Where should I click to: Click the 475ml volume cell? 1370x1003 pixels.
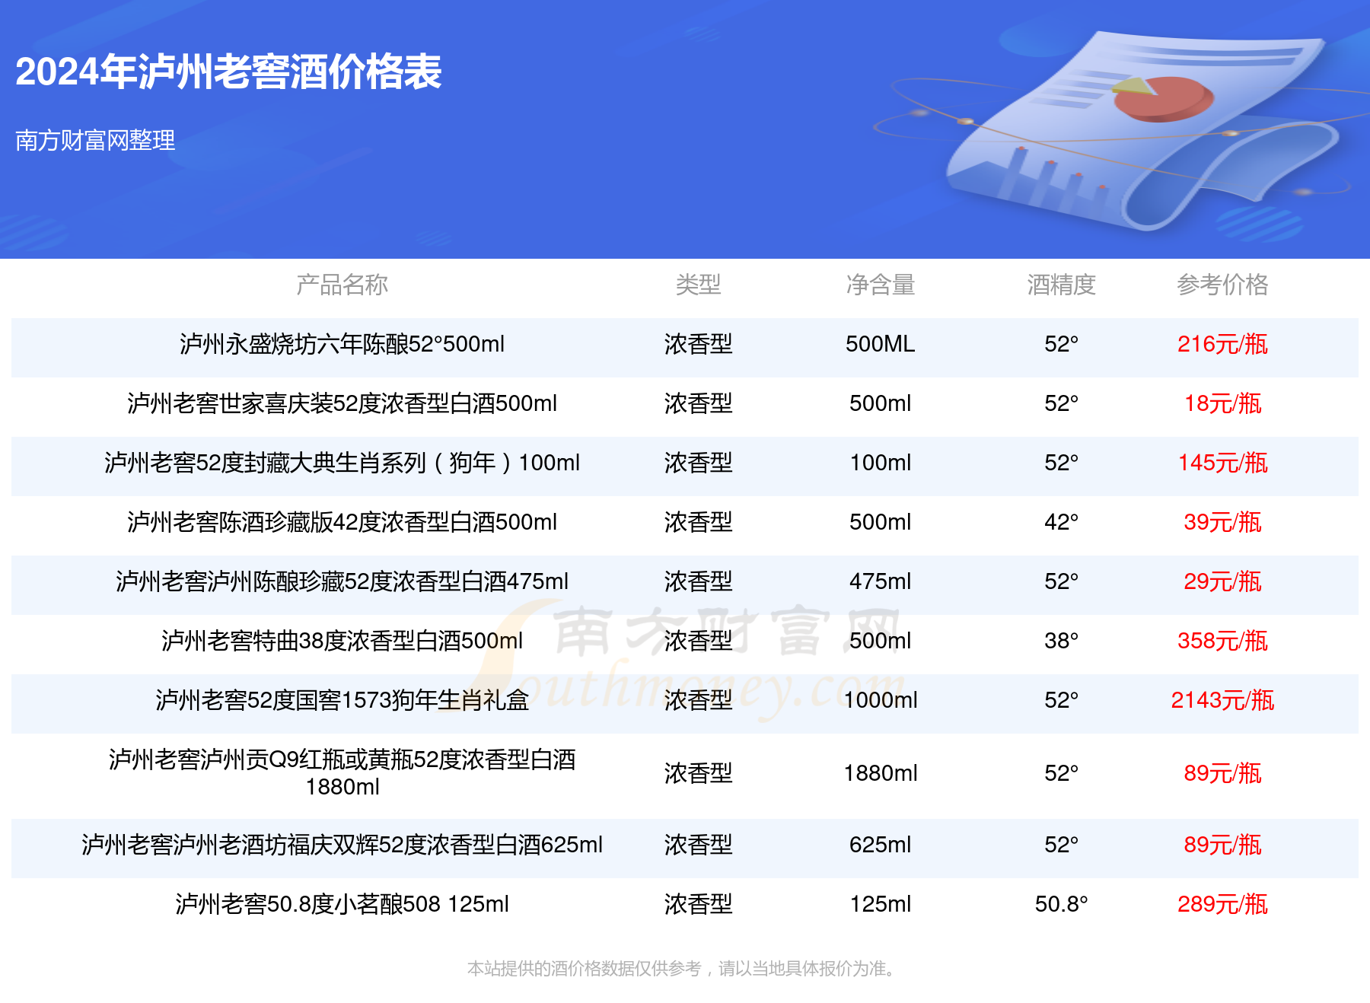tap(881, 581)
